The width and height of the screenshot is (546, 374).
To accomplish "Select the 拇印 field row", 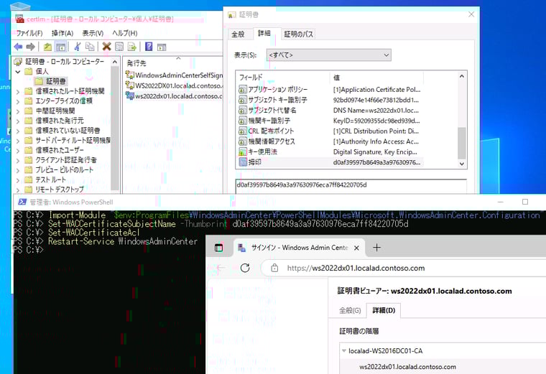I will point(330,162).
